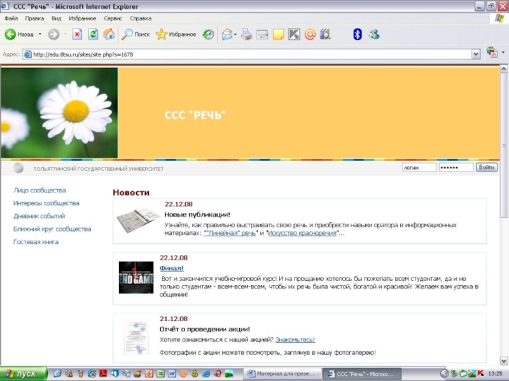This screenshot has width=509, height=381.
Task: Expand the address bar dropdown
Action: (x=475, y=55)
